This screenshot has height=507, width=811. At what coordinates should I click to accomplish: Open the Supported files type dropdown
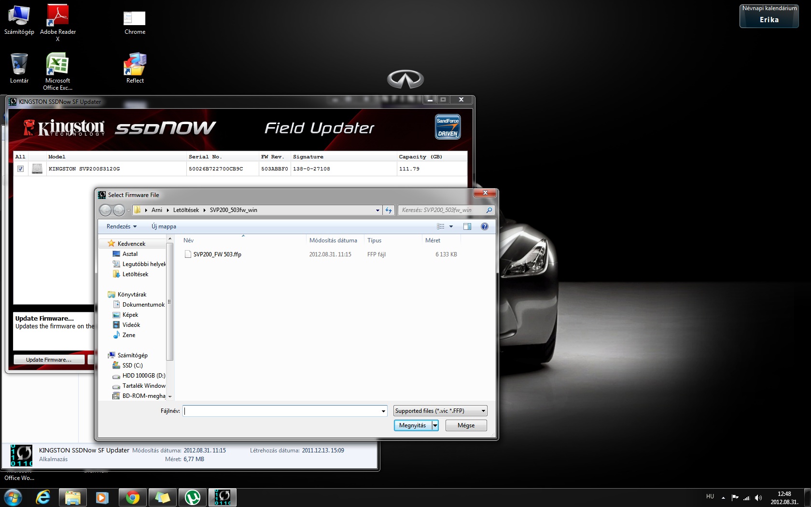point(440,411)
